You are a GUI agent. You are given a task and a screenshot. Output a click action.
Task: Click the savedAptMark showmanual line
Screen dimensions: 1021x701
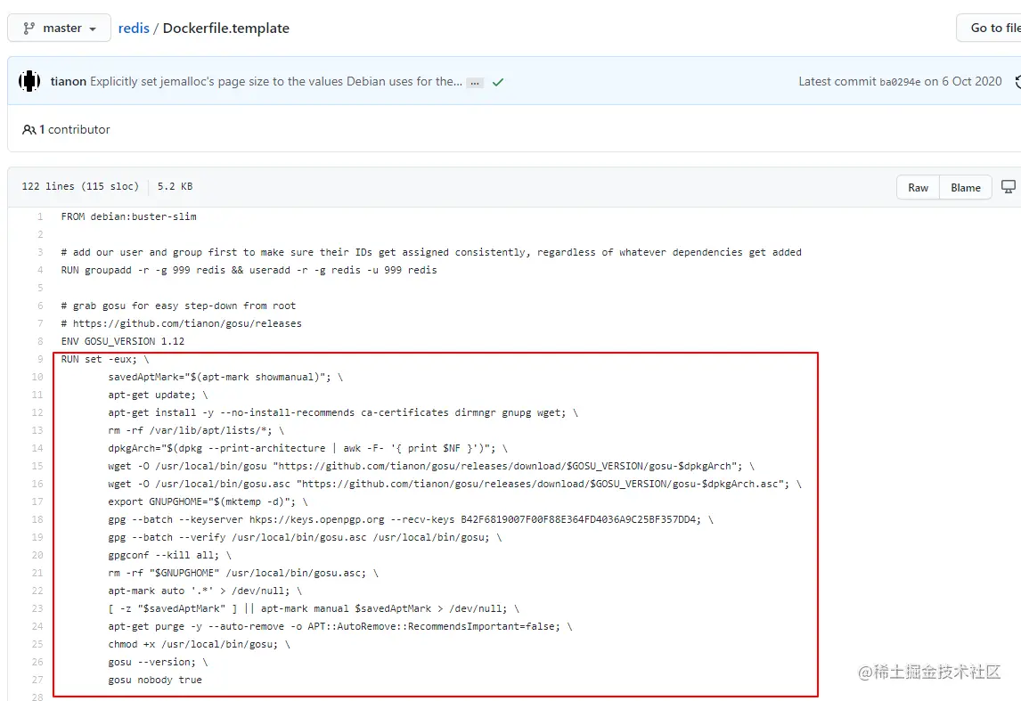(225, 377)
